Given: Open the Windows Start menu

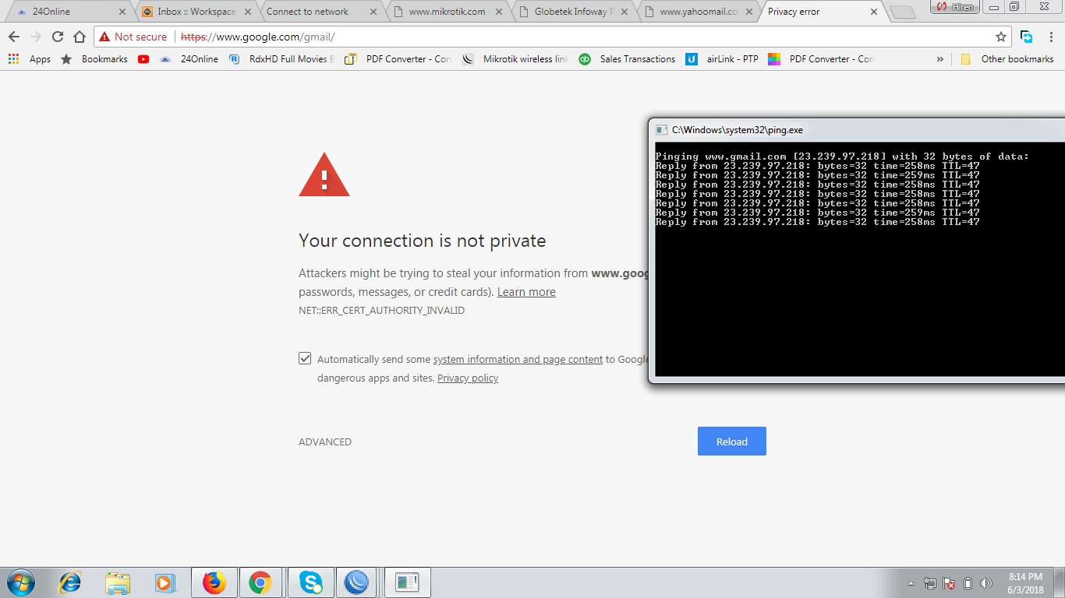Looking at the screenshot, I should click(x=21, y=582).
